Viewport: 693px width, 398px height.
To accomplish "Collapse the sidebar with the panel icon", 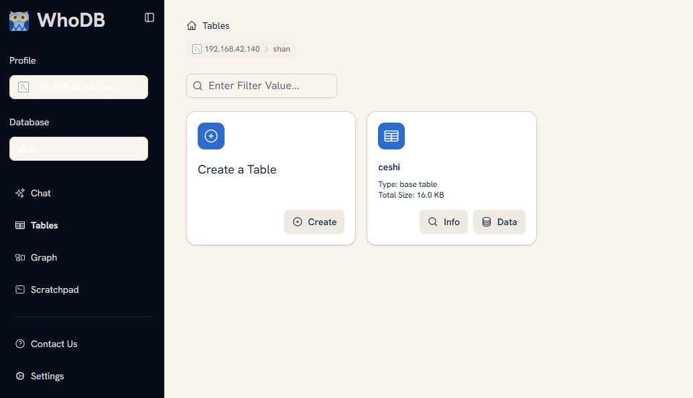I will tap(149, 17).
